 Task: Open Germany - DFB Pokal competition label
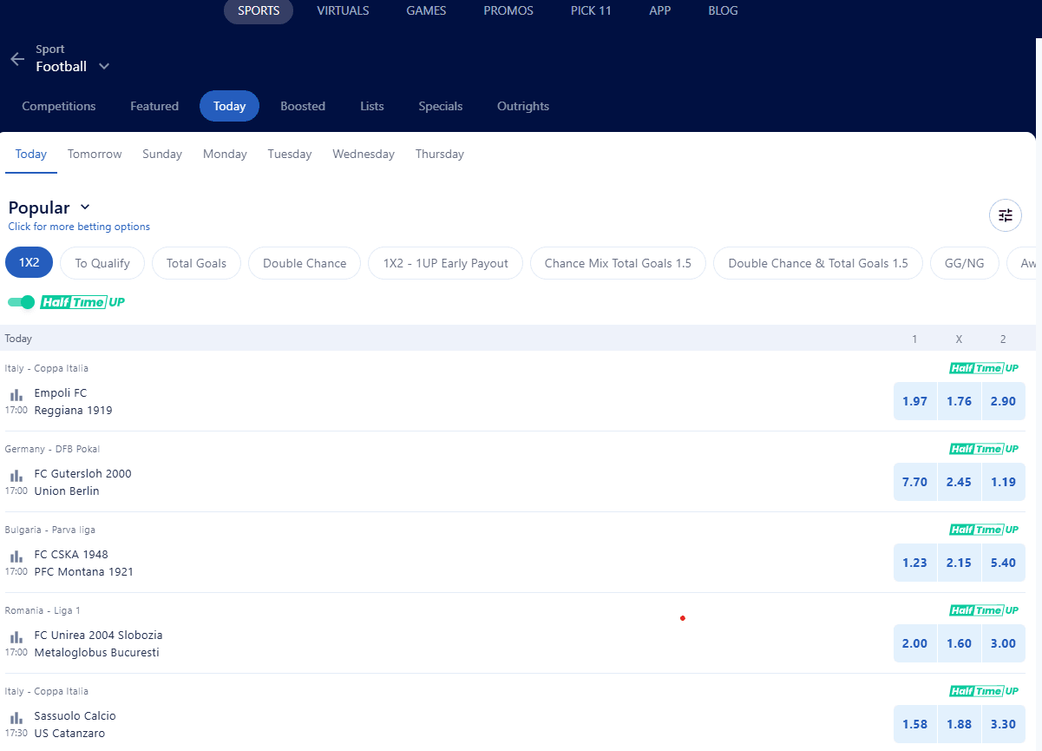tap(52, 449)
